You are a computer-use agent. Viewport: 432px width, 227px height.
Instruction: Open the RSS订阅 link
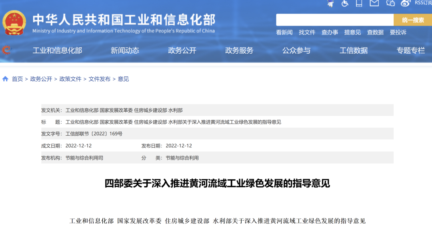pos(423,3)
